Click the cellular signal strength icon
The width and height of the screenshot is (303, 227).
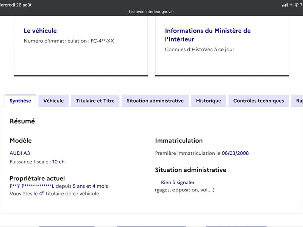[x=285, y=5]
